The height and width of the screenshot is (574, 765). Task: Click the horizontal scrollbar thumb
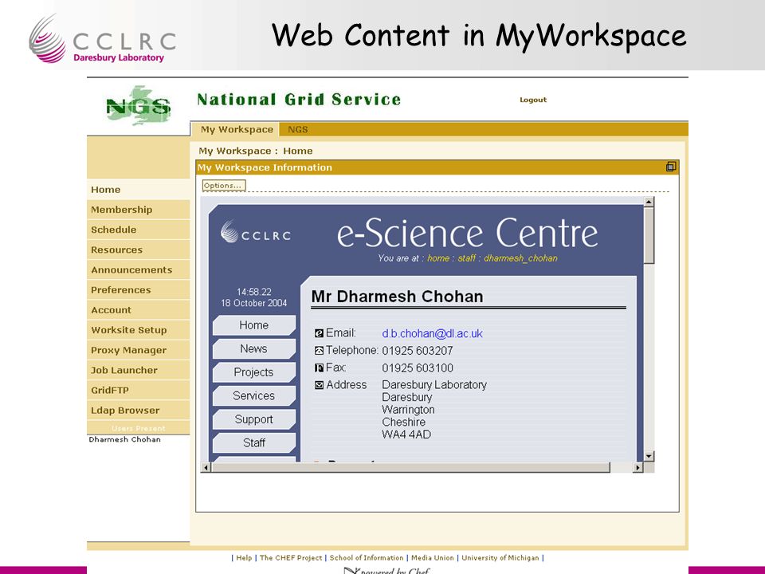(410, 468)
